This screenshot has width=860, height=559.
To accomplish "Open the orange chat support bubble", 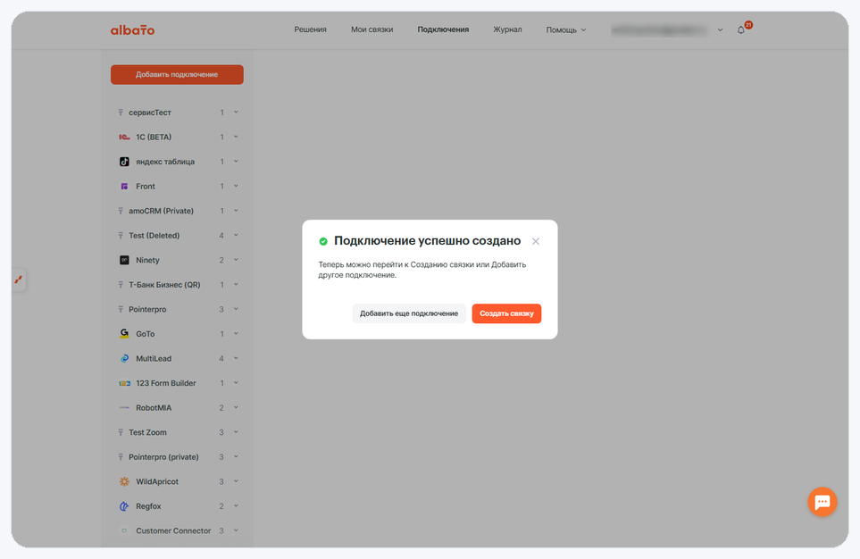I will coord(822,501).
